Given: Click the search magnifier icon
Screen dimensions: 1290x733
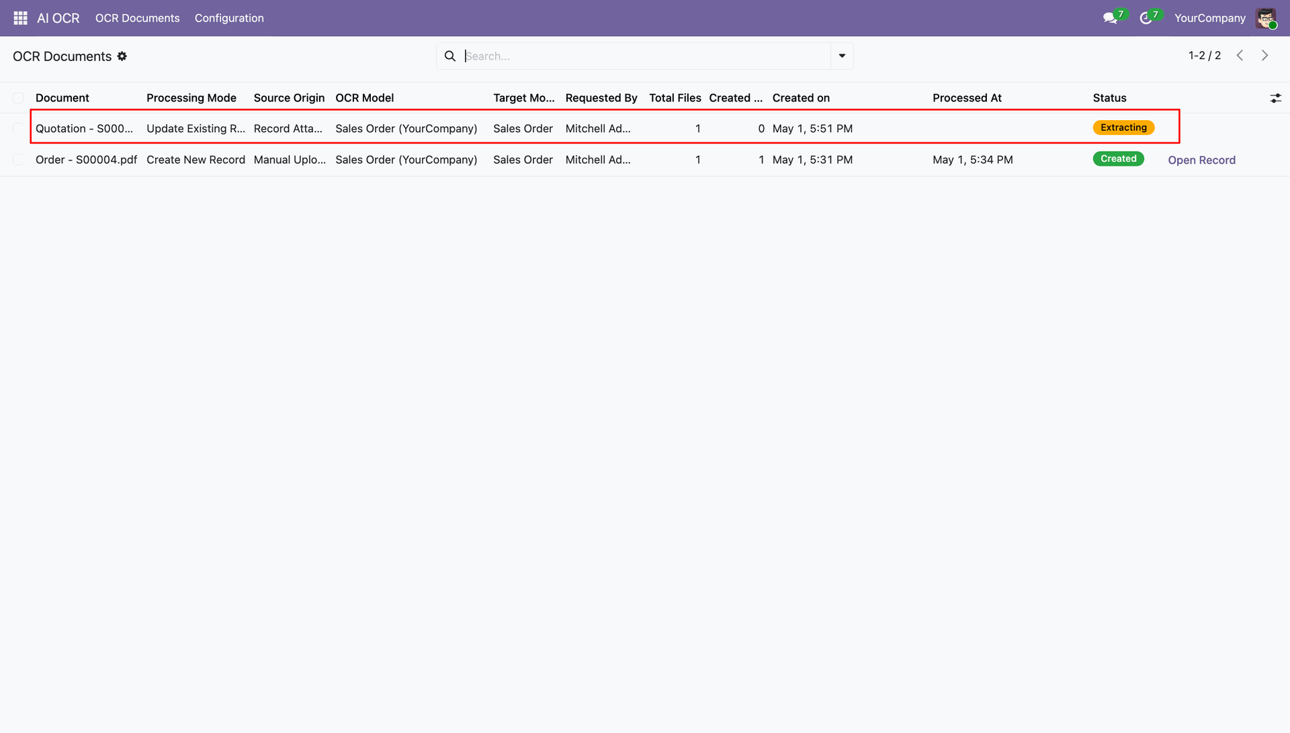Looking at the screenshot, I should coord(450,56).
